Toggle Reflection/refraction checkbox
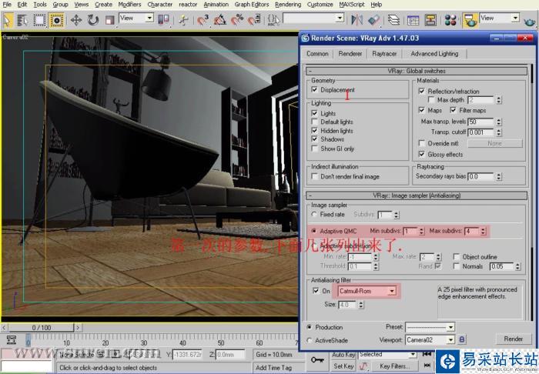The width and height of the screenshot is (539, 374). click(x=421, y=91)
